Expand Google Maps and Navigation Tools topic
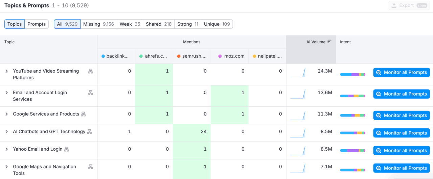Screen dimensions: 433x179 pyautogui.click(x=6, y=167)
